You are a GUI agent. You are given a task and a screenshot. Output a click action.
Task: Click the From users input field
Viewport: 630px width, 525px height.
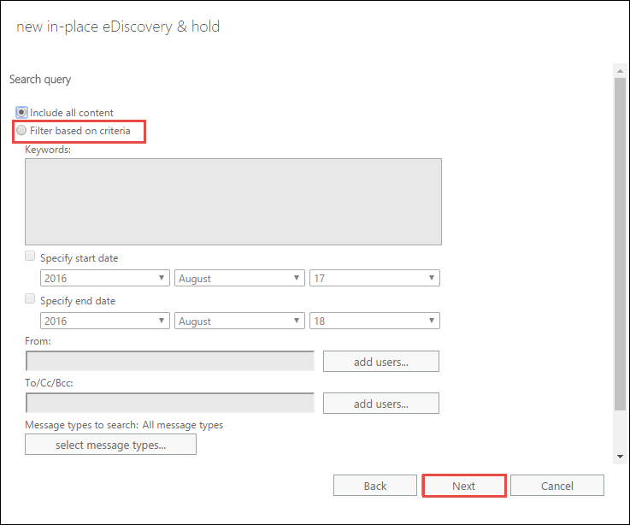[x=170, y=361]
